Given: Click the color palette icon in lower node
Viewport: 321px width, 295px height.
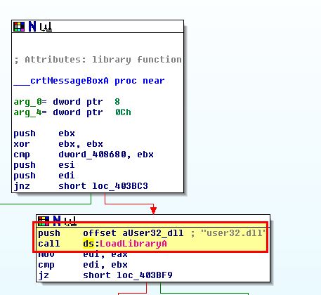Looking at the screenshot, I should (x=44, y=221).
